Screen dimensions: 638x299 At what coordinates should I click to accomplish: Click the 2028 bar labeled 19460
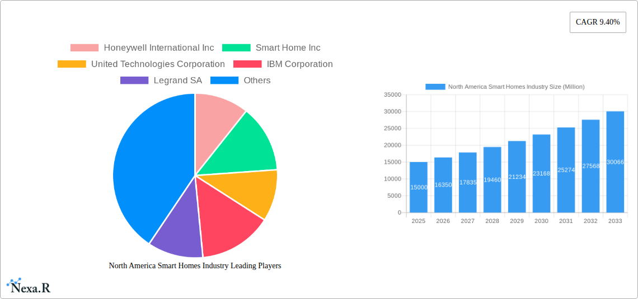click(x=492, y=179)
